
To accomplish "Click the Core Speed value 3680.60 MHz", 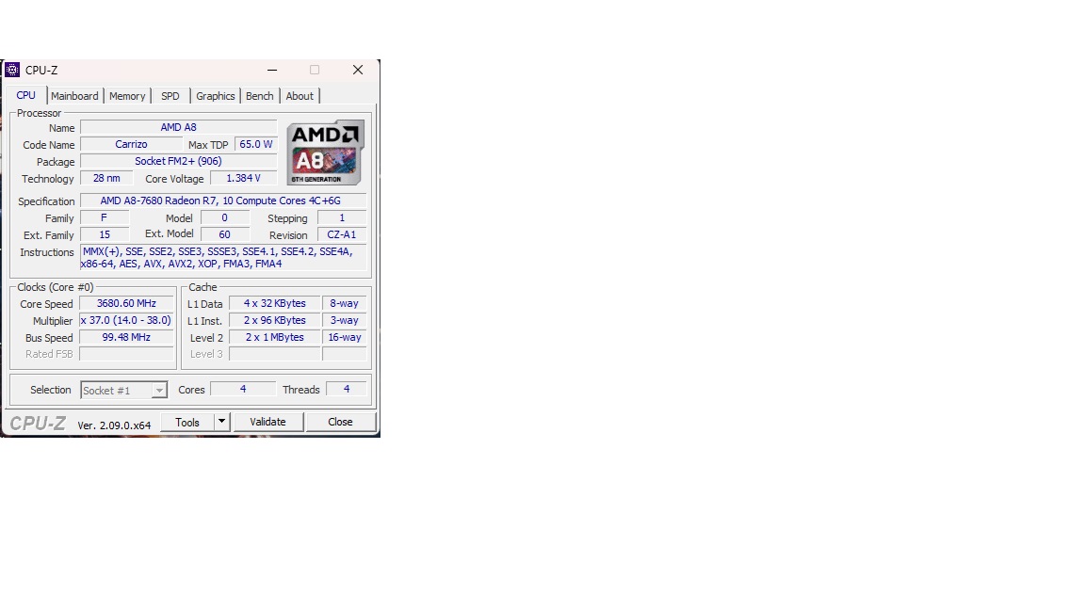I will 126,304.
